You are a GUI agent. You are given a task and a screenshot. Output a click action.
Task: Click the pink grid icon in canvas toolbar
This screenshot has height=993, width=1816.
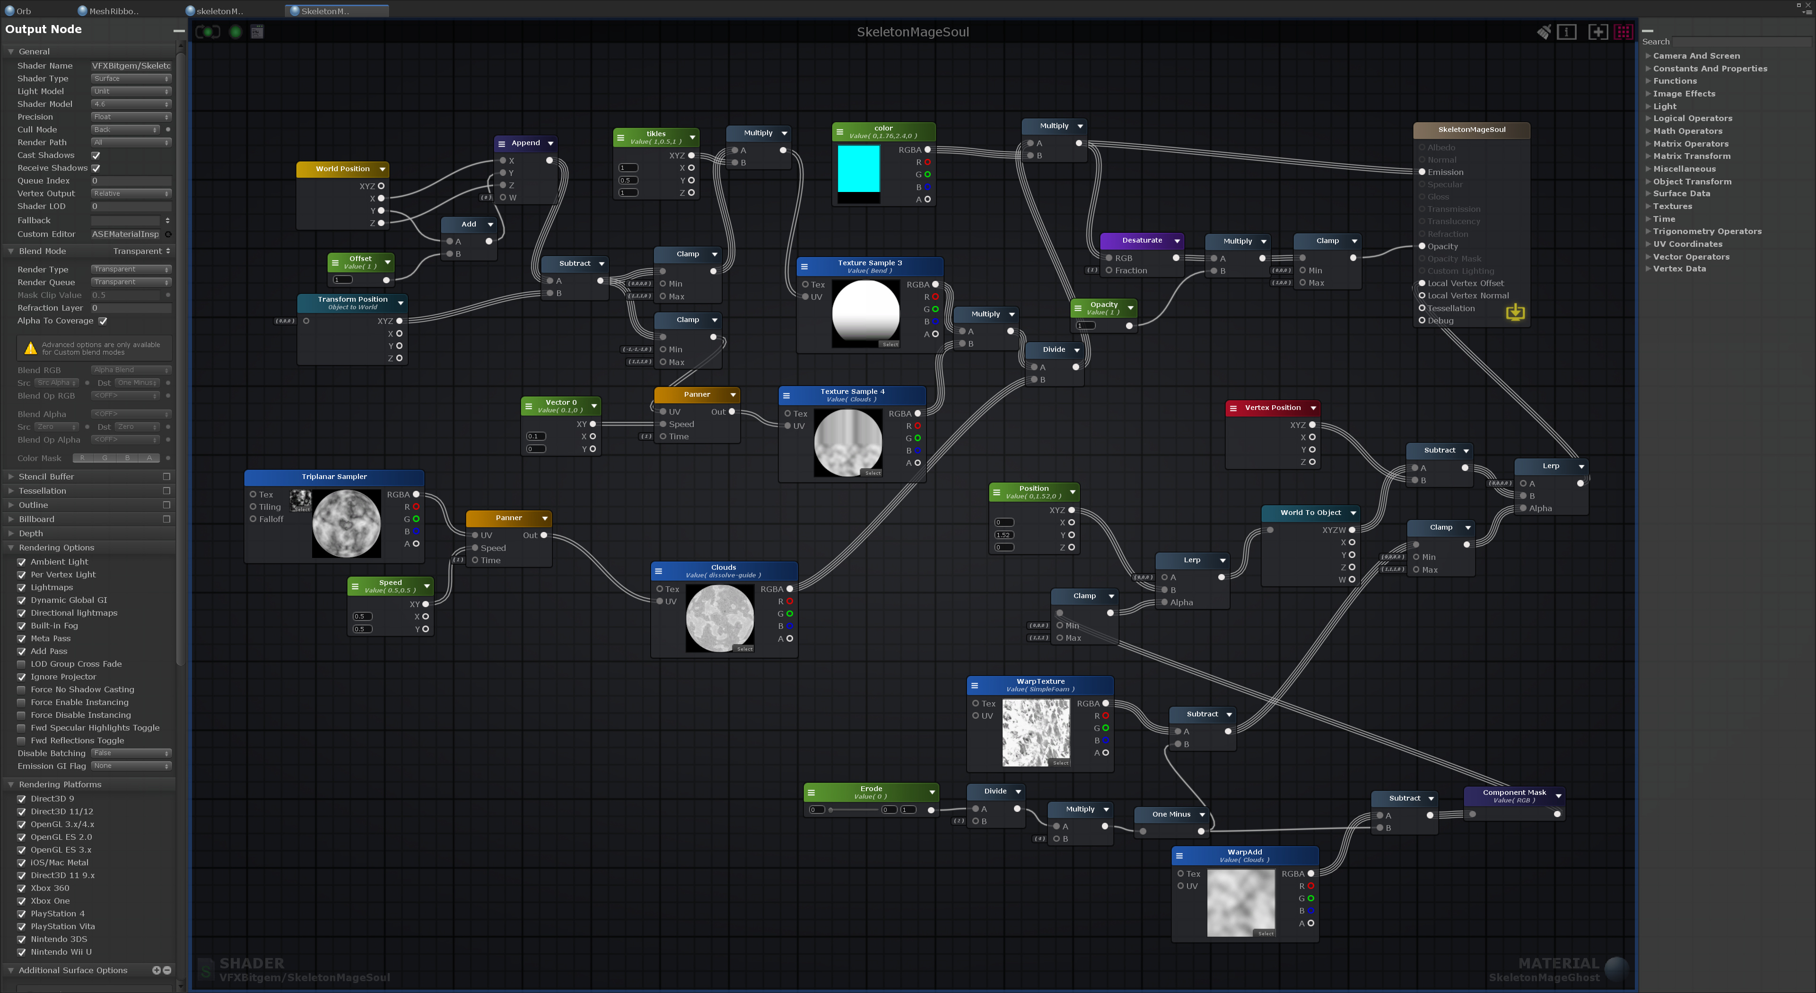point(1623,32)
